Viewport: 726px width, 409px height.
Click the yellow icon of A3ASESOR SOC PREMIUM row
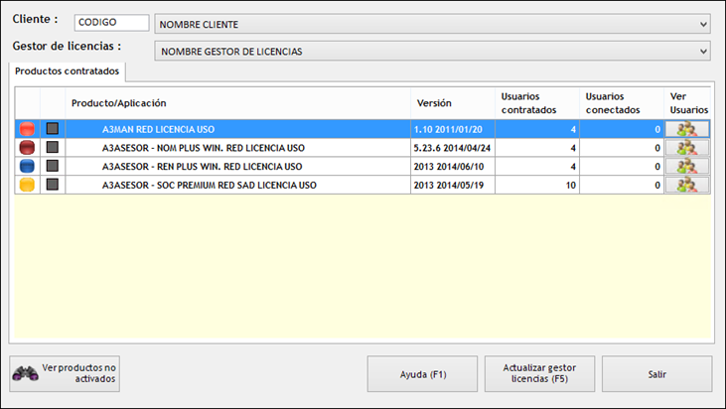click(27, 185)
